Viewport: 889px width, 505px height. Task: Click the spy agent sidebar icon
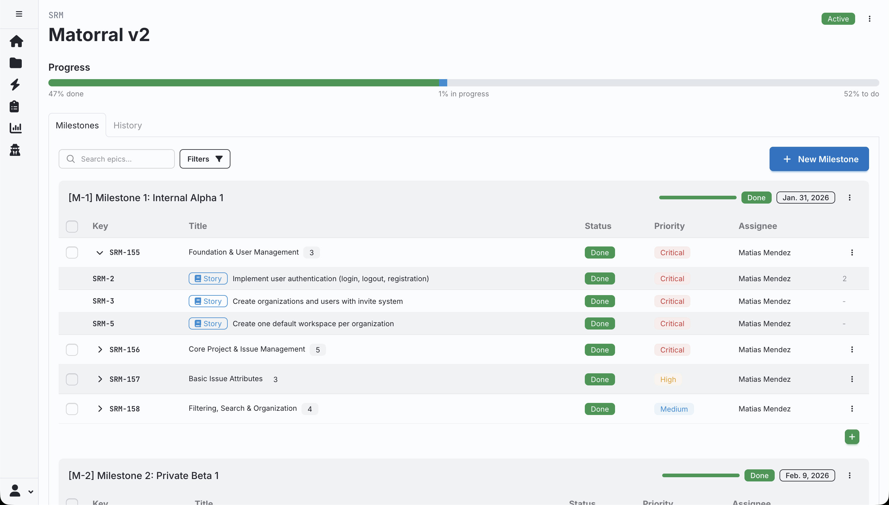coord(15,150)
